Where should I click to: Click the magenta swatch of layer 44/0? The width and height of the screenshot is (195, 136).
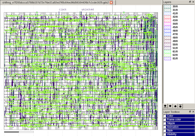[x=168, y=24]
